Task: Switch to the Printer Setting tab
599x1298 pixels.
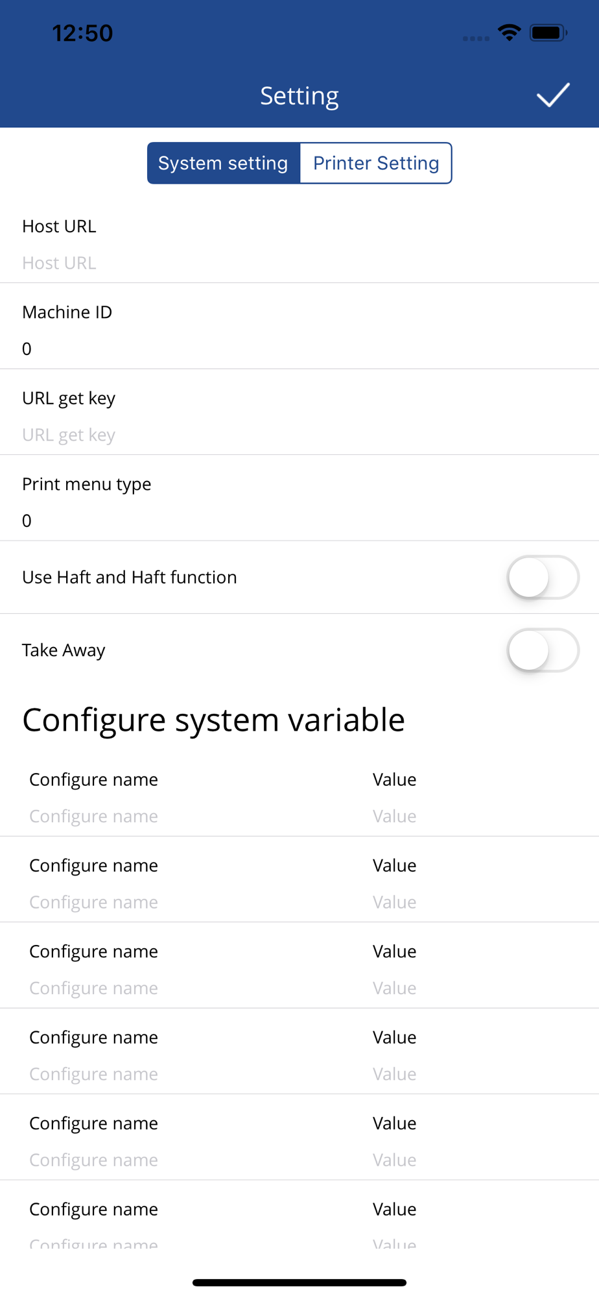Action: [376, 163]
